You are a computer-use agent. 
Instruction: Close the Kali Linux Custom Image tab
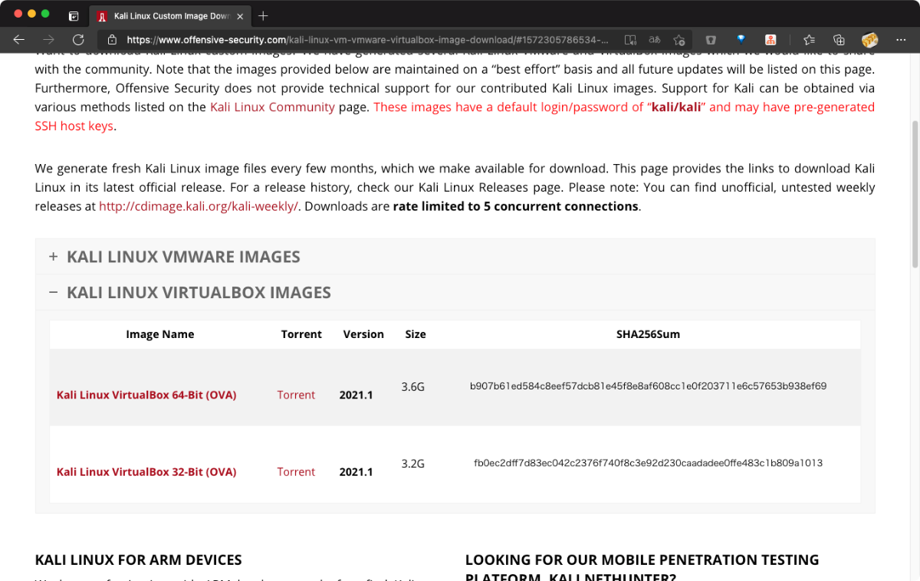(240, 15)
